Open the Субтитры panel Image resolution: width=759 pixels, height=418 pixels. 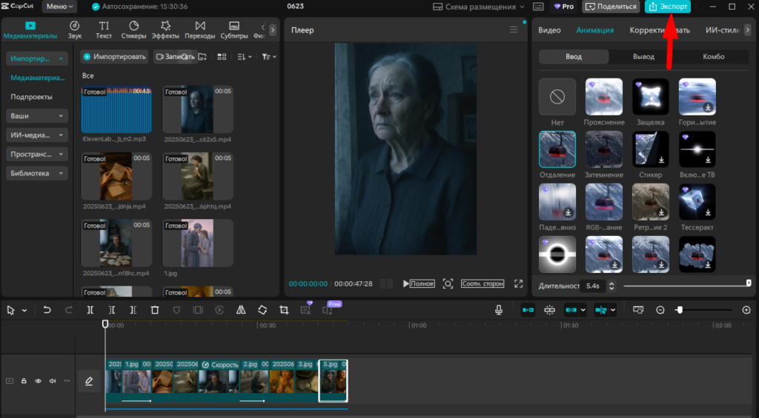click(234, 30)
